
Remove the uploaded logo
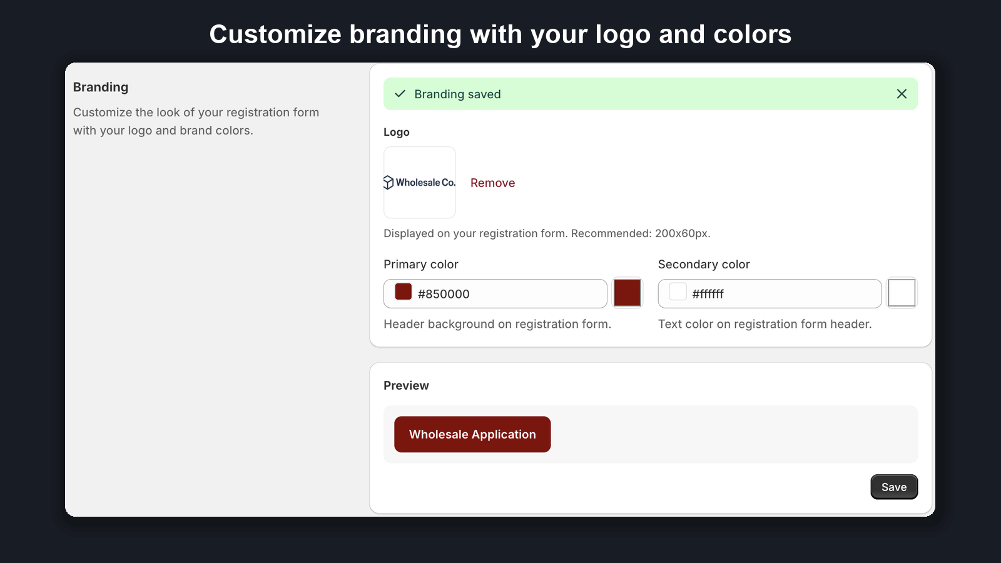click(x=493, y=183)
